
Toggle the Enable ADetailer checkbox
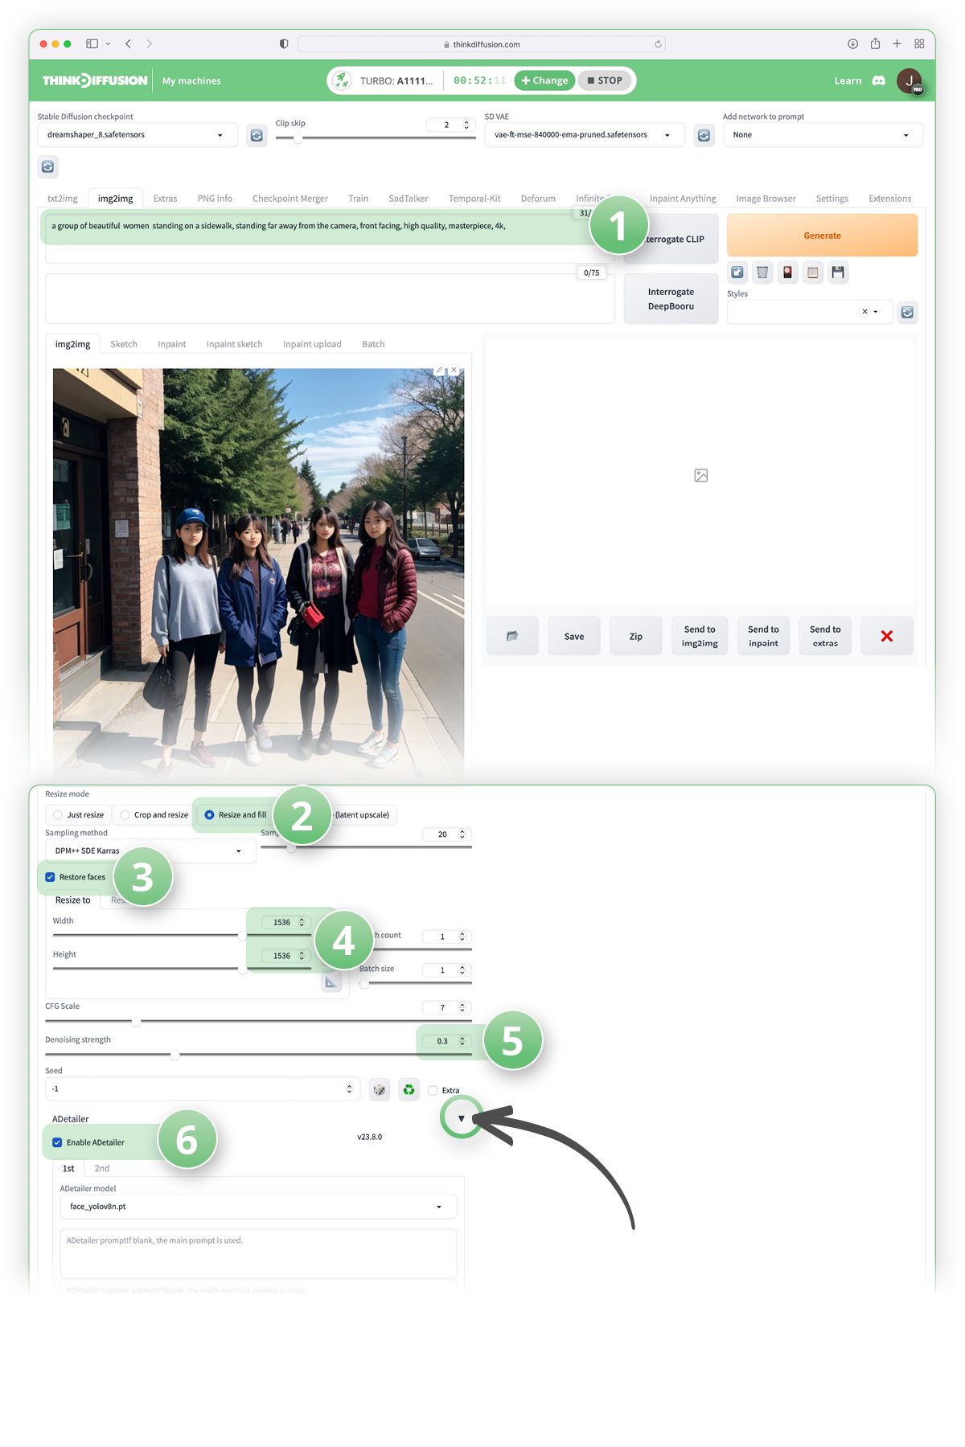(57, 1142)
